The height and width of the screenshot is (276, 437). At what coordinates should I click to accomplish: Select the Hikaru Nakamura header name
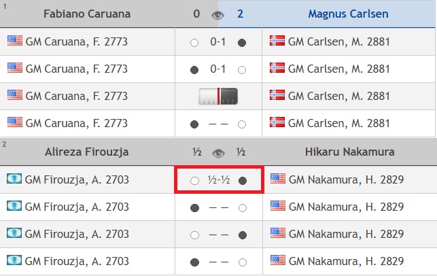(350, 152)
